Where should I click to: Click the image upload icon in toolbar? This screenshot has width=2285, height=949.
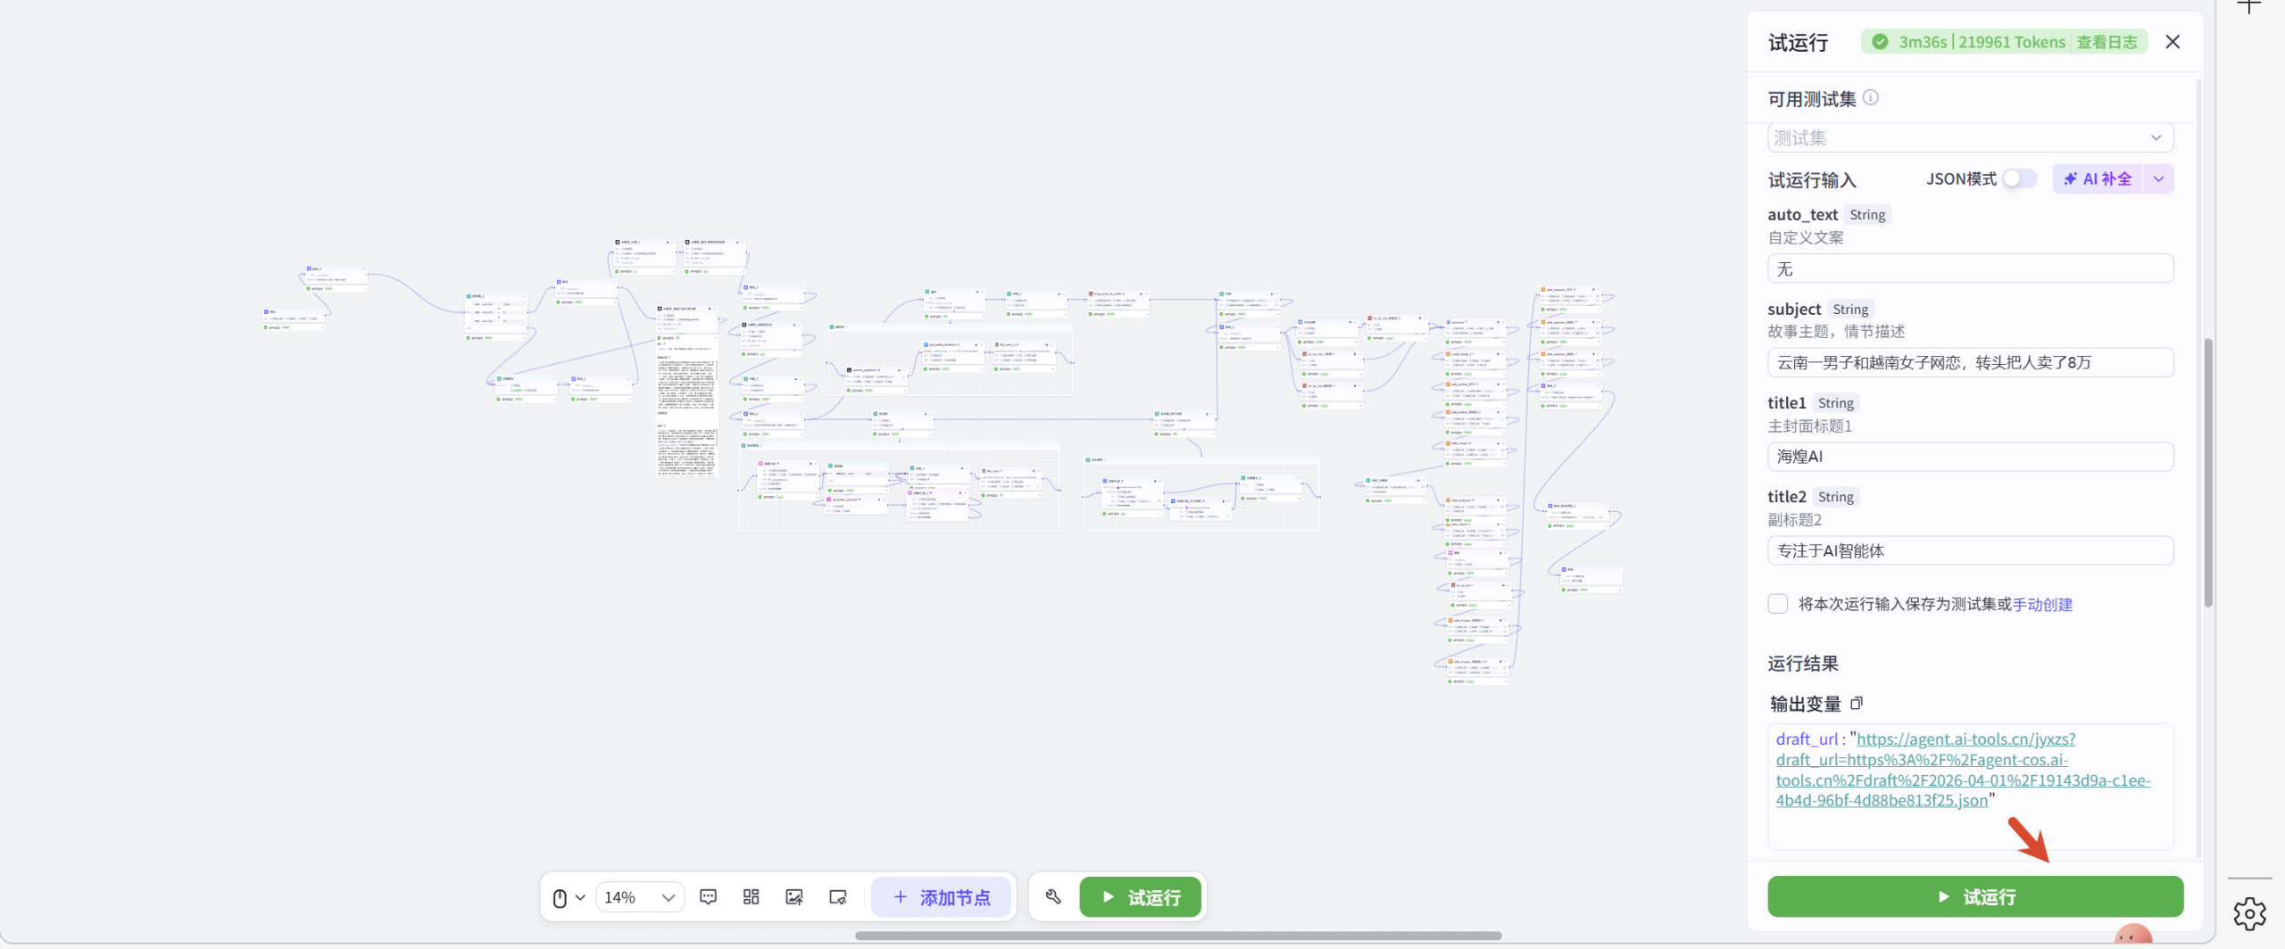pos(794,896)
